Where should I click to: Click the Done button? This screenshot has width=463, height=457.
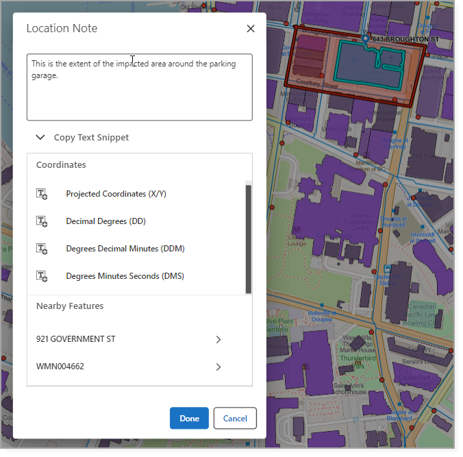tap(189, 419)
